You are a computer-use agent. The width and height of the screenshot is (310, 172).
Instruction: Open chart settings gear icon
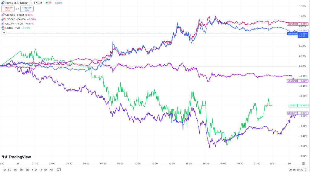303,163
